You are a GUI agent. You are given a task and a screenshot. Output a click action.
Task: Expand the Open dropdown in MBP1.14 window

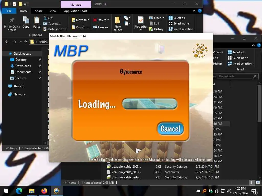[x=157, y=18]
